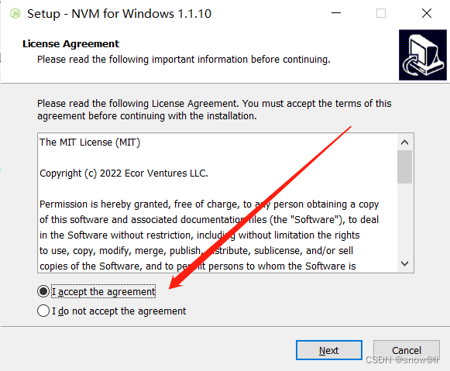Click the "Permission is hereby granted" paragraph

coord(209,235)
